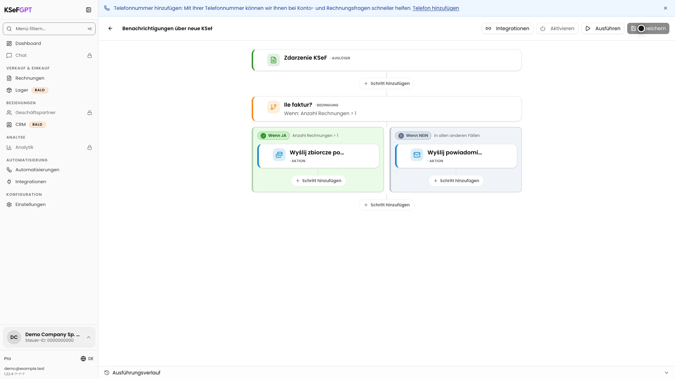Click the automation title Benachrichtigungen über neue KSeF
The height and width of the screenshot is (379, 675).
(x=167, y=28)
